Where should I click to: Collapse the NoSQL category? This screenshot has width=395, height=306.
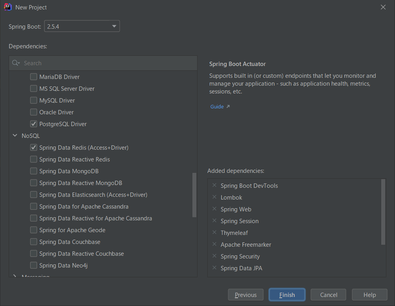click(x=15, y=136)
